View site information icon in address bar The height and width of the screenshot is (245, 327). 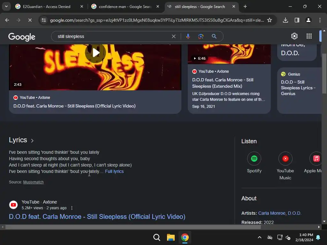pos(44,20)
